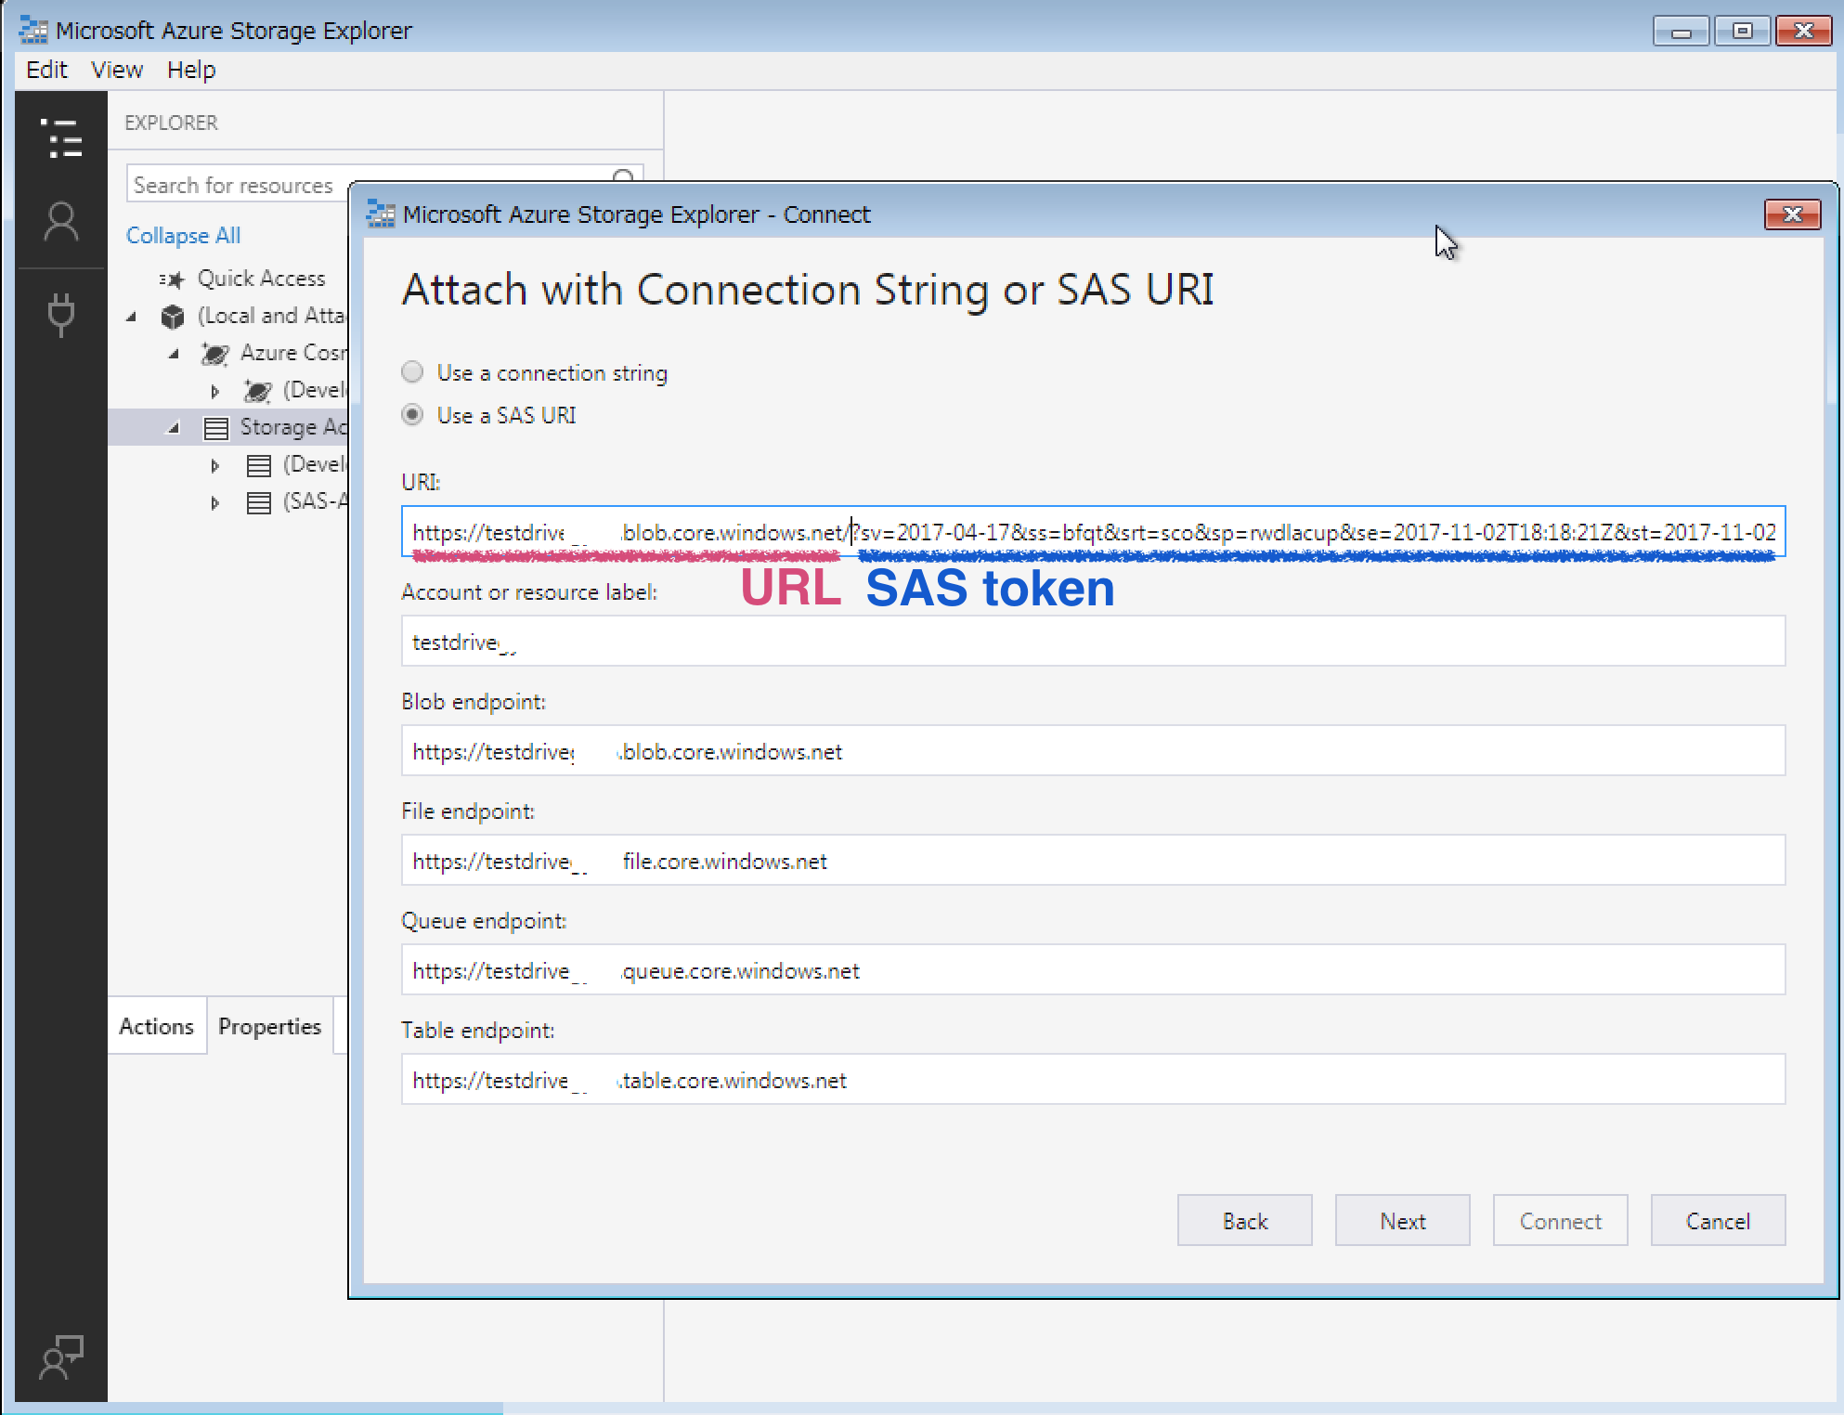Click the Blob endpoint field
This screenshot has width=1844, height=1415.
(x=1093, y=751)
